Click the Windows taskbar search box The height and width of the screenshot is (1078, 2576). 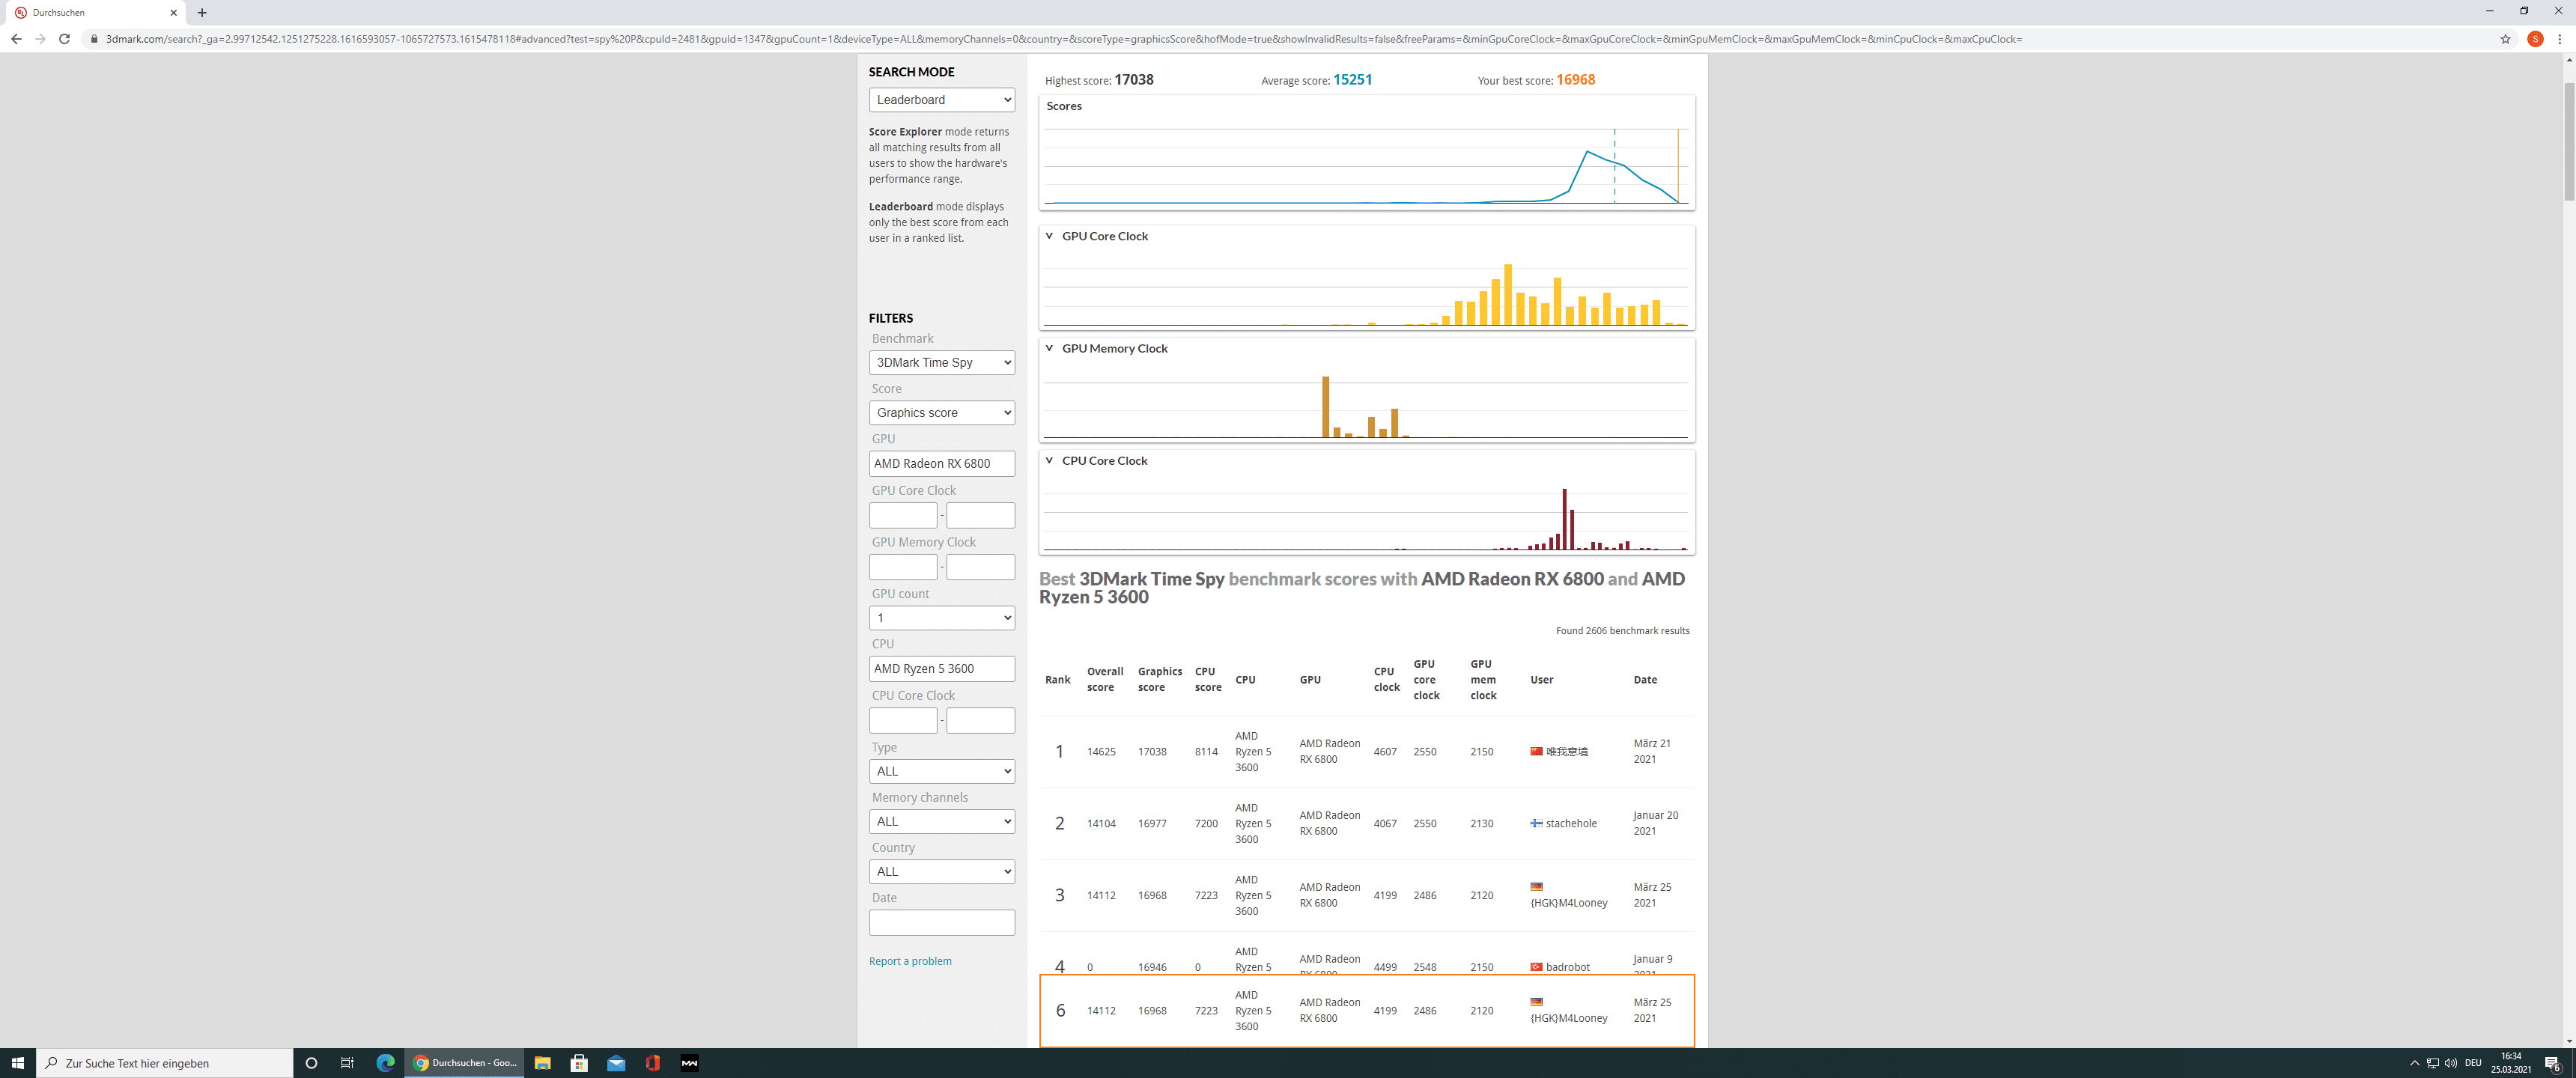tap(165, 1063)
